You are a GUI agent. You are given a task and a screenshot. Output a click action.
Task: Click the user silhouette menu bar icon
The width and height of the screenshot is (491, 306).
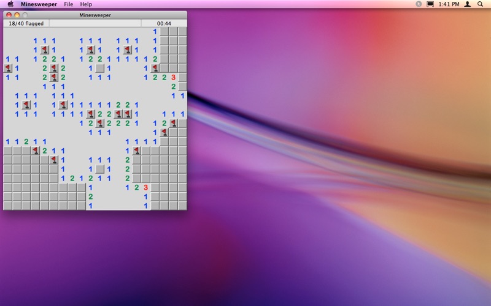pos(468,4)
